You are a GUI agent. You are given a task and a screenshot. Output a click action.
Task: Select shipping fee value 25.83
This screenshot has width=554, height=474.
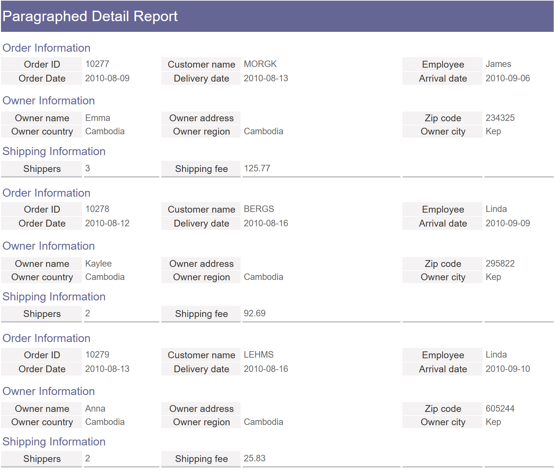click(255, 458)
